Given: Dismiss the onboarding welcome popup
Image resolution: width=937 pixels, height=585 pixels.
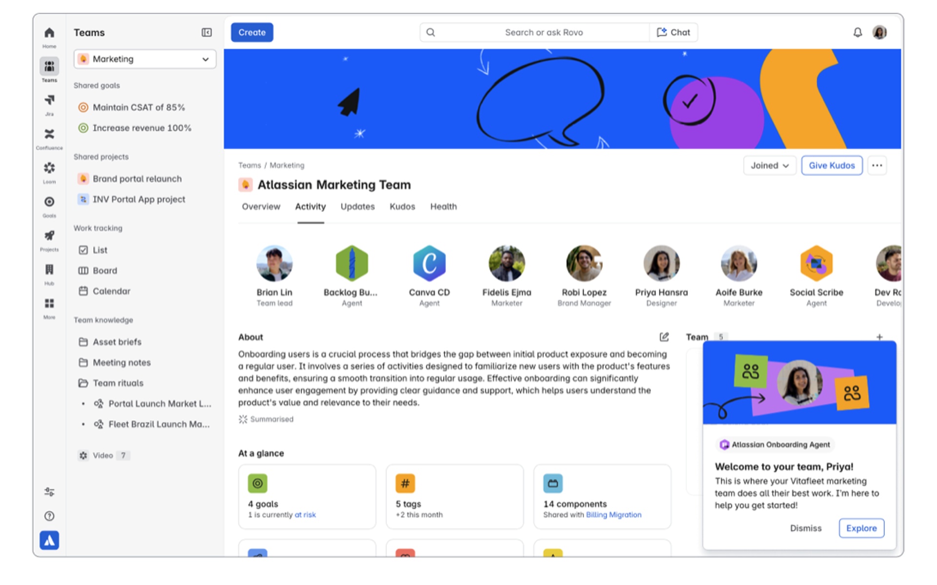Looking at the screenshot, I should tap(806, 528).
